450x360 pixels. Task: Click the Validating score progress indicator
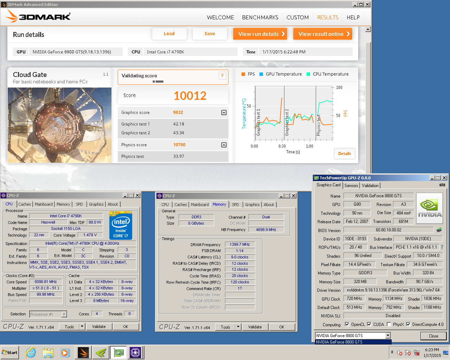pyautogui.click(x=158, y=82)
